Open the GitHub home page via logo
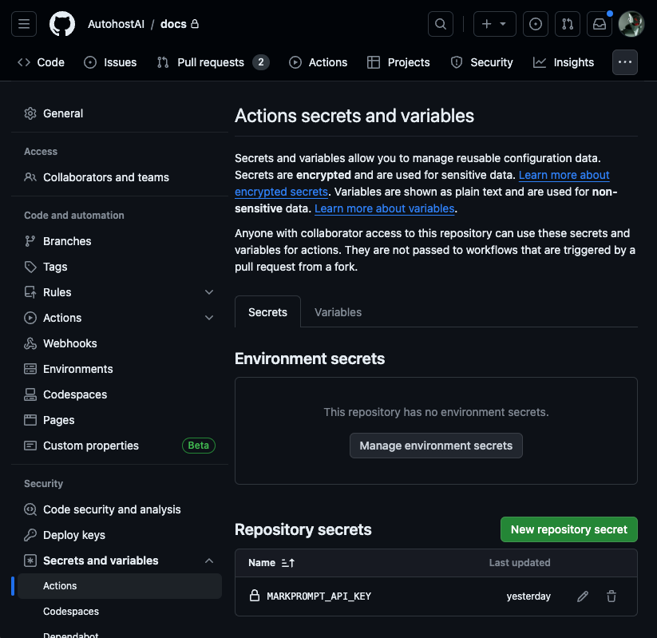 [62, 24]
